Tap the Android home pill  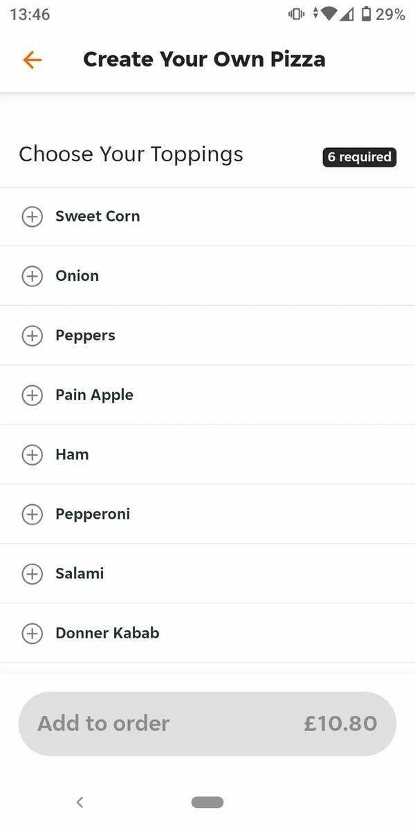click(x=207, y=802)
